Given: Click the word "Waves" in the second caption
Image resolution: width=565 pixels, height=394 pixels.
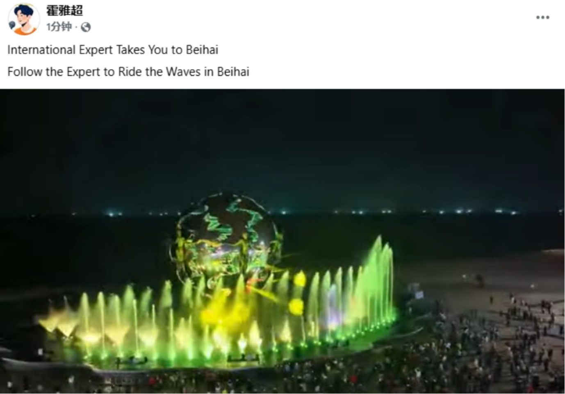Looking at the screenshot, I should click(x=183, y=72).
